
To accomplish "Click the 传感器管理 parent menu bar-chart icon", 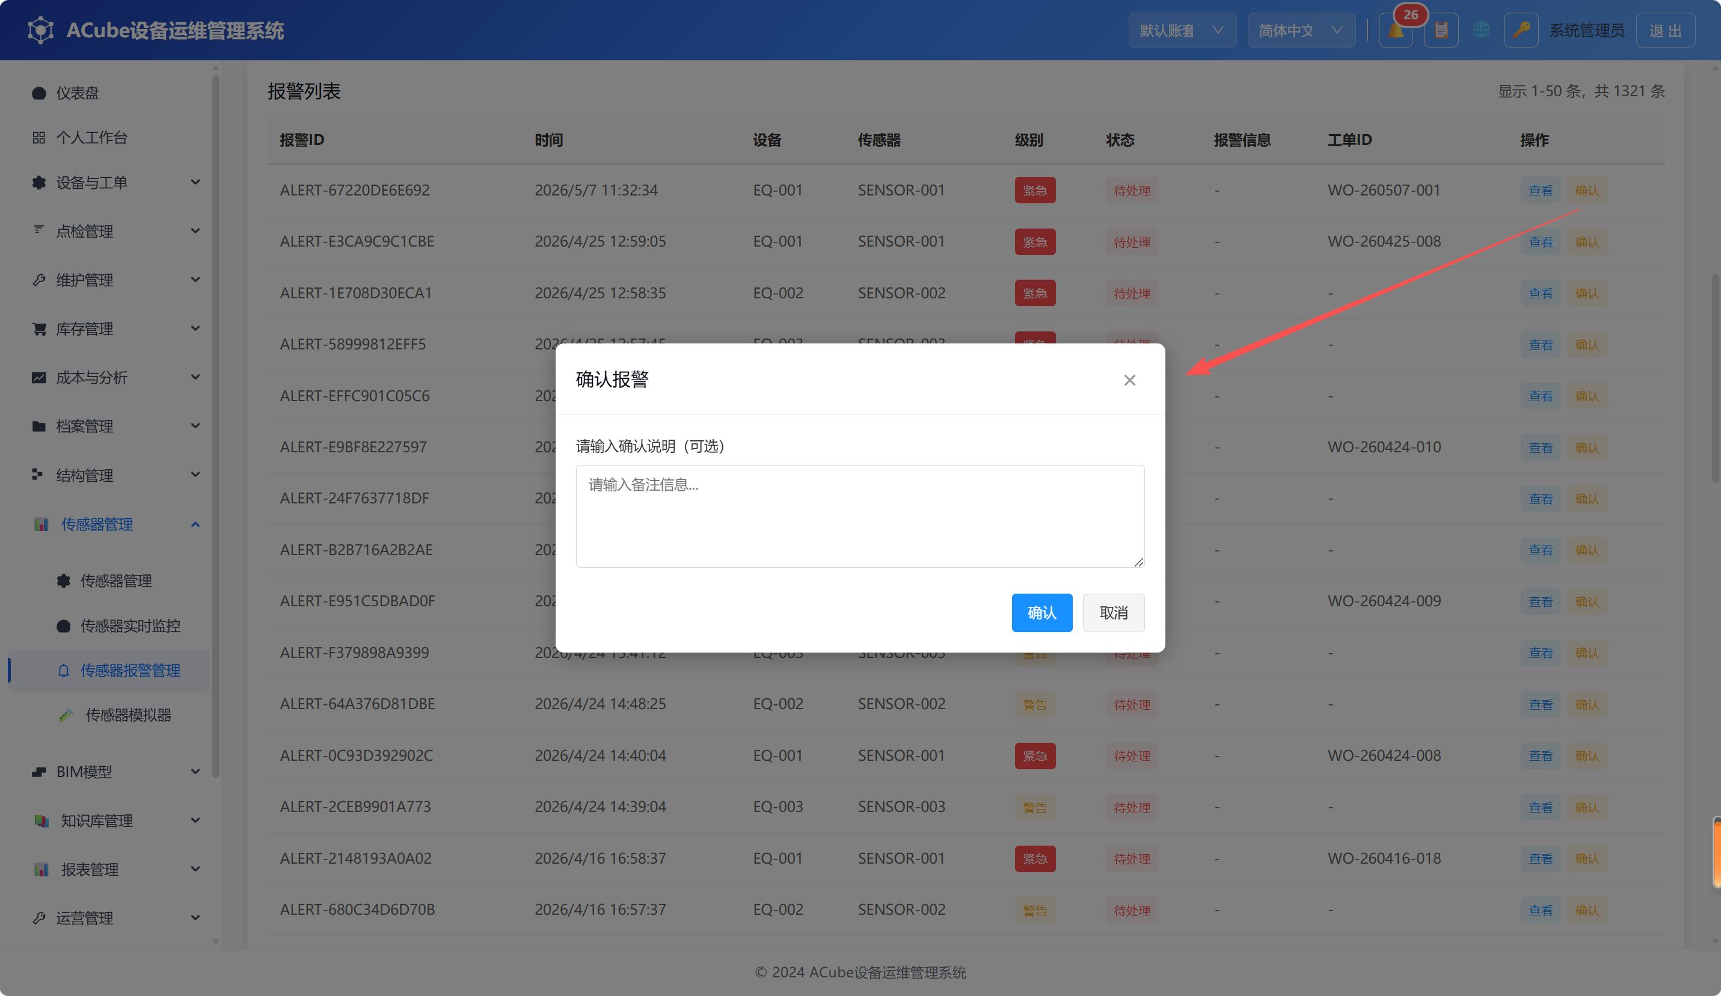I will click(41, 524).
